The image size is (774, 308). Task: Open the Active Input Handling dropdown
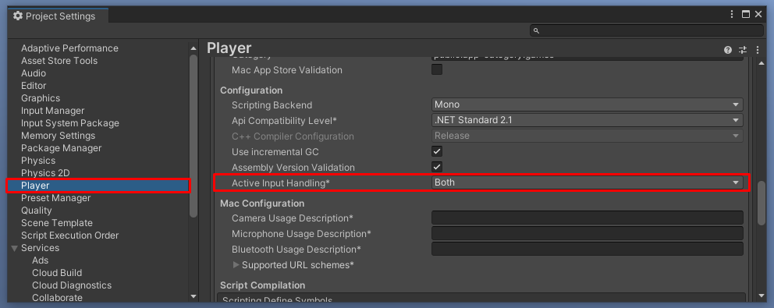[587, 182]
